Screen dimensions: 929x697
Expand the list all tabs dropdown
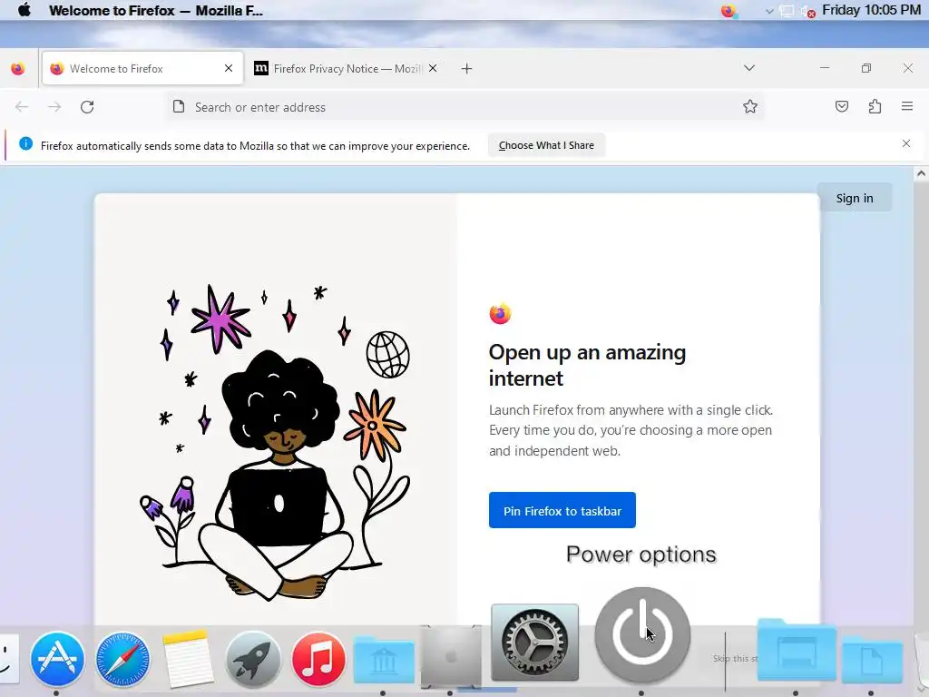(748, 68)
